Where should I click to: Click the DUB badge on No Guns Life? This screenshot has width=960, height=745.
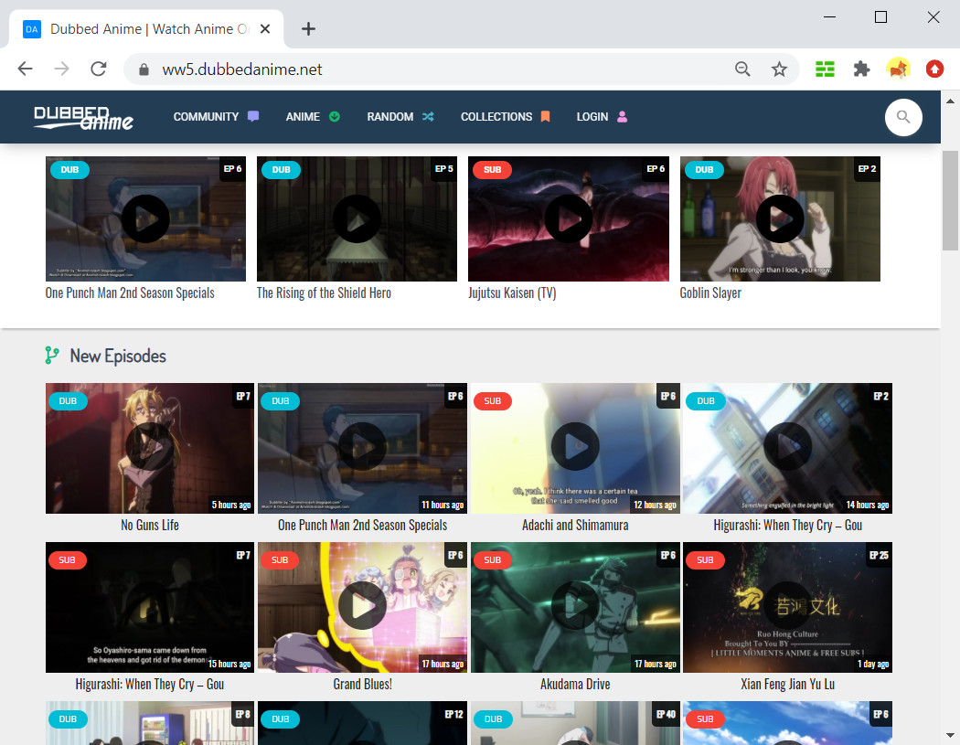click(68, 401)
